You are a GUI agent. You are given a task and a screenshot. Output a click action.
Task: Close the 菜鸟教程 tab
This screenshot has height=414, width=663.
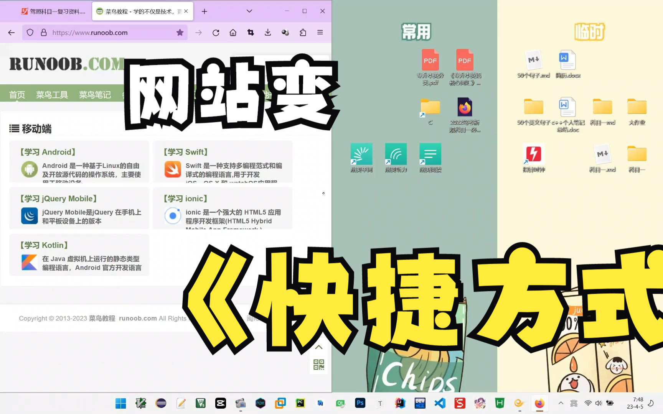(186, 11)
